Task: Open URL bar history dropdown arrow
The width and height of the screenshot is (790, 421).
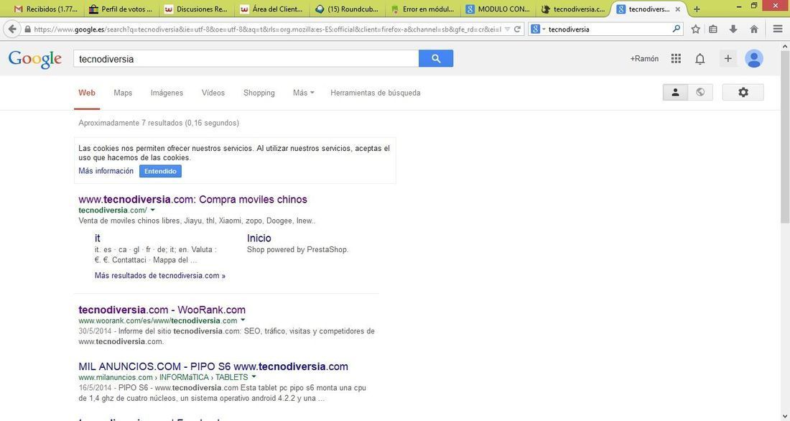Action: click(x=507, y=29)
